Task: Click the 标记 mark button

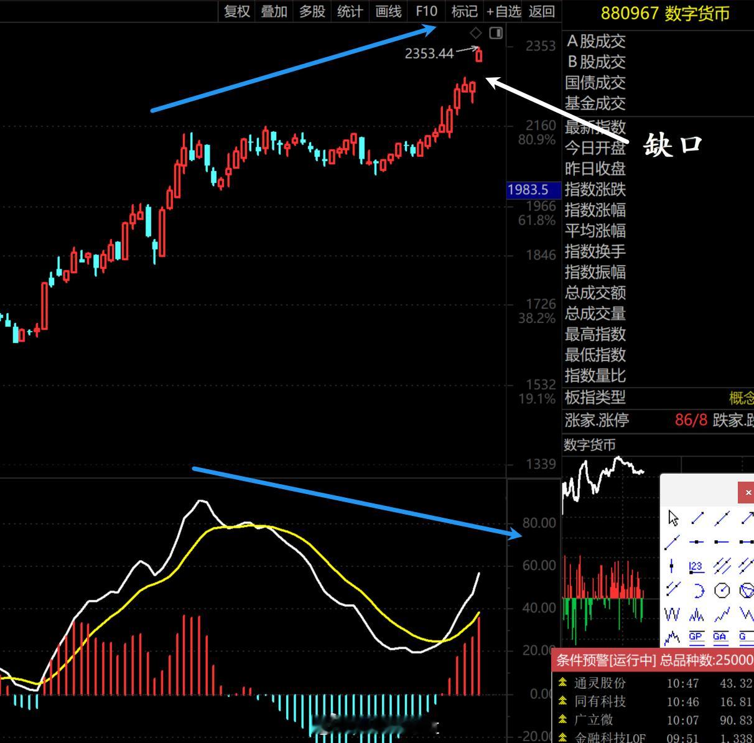Action: (464, 11)
